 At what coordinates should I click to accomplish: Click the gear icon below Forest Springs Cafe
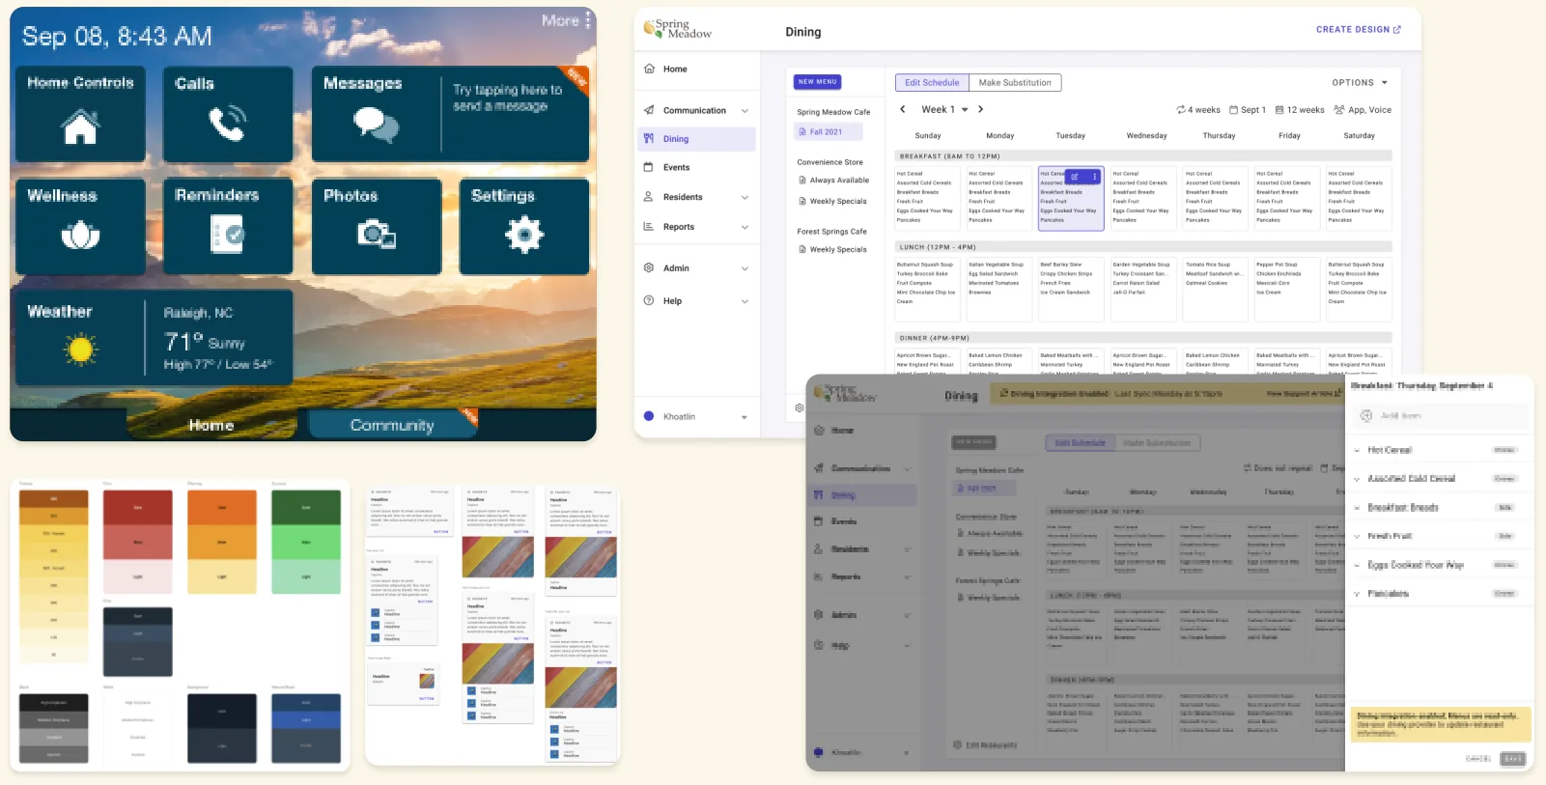pyautogui.click(x=799, y=407)
